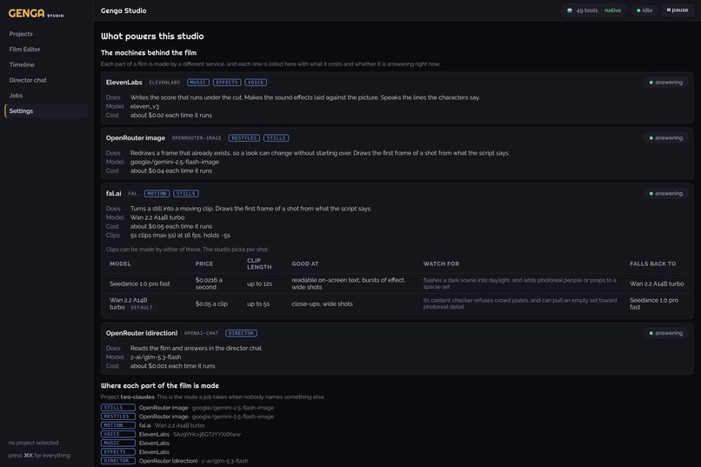Image resolution: width=701 pixels, height=467 pixels.
Task: Click the MOTION tag on fal.ai card
Action: coord(157,194)
